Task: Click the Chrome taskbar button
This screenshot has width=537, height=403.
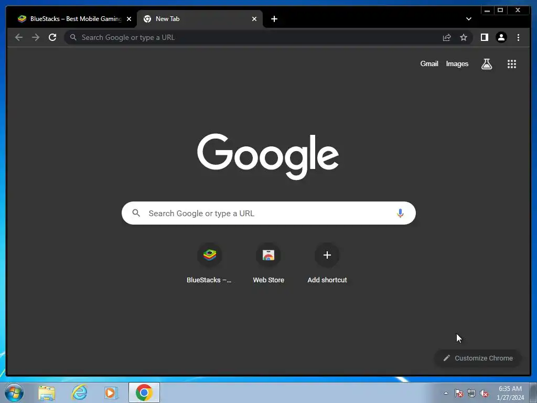Action: click(144, 393)
